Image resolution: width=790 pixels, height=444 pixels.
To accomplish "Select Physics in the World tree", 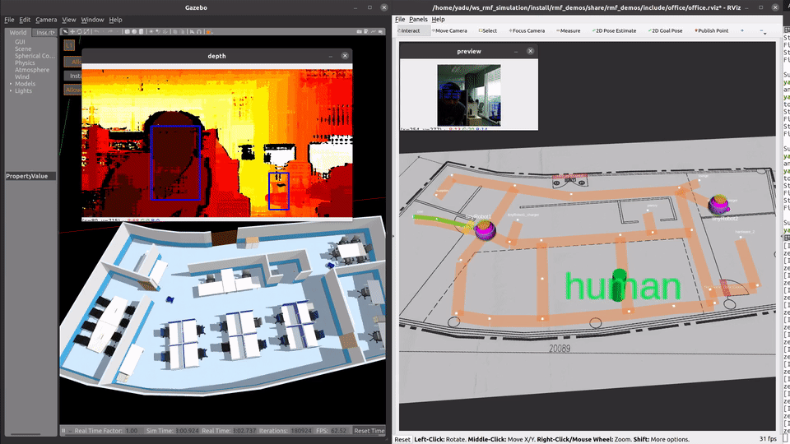I will [x=26, y=63].
